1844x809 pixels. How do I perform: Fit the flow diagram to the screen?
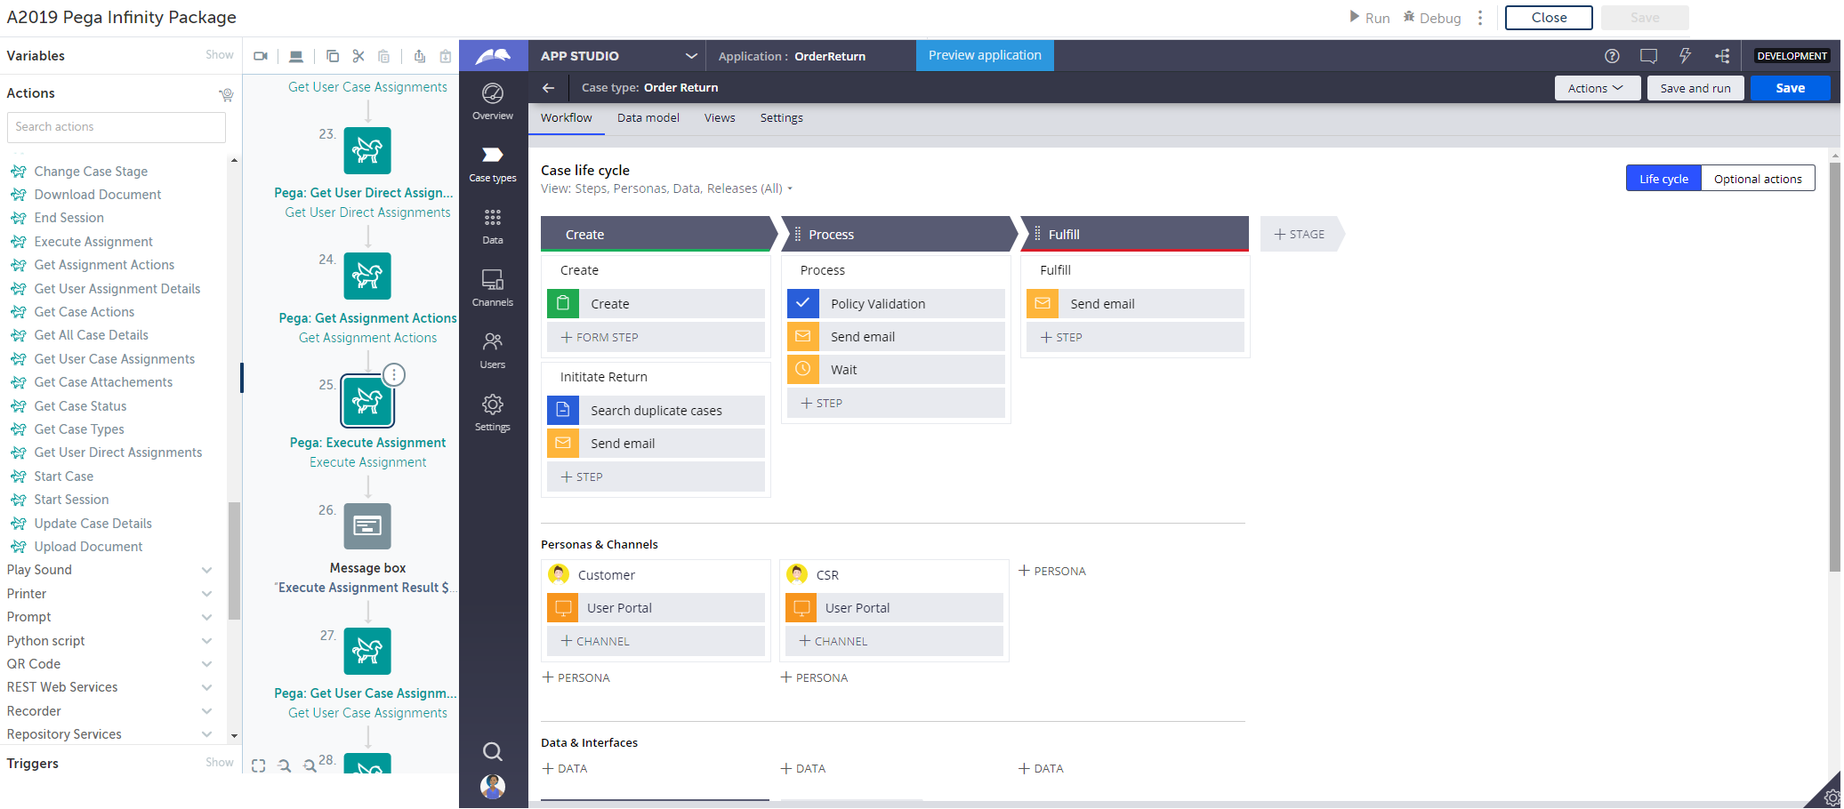[259, 765]
